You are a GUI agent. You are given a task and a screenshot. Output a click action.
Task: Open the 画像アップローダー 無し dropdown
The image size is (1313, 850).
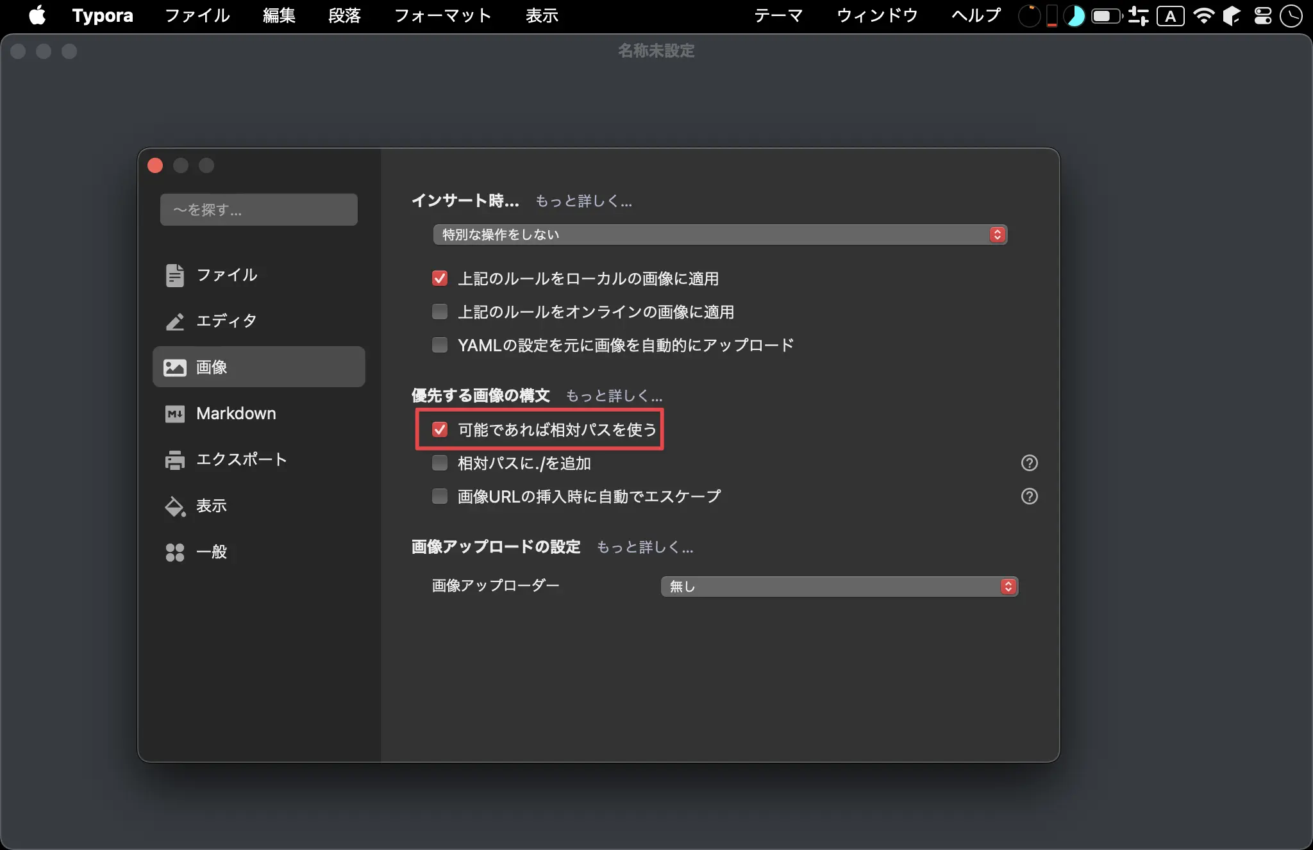(839, 587)
